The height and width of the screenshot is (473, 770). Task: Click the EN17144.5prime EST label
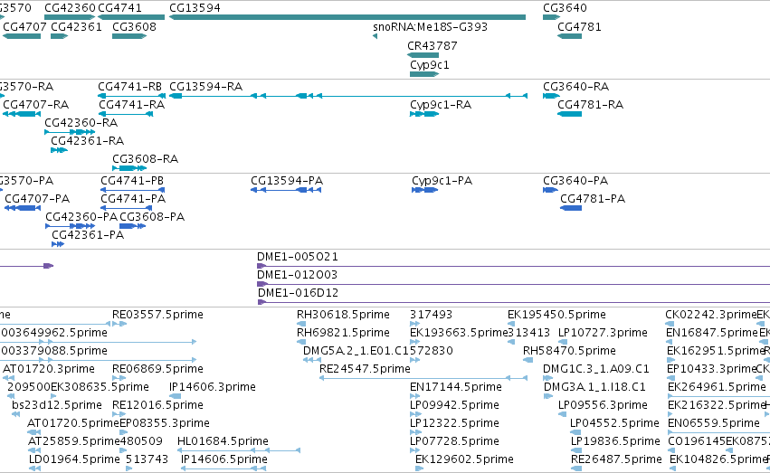pyautogui.click(x=456, y=387)
